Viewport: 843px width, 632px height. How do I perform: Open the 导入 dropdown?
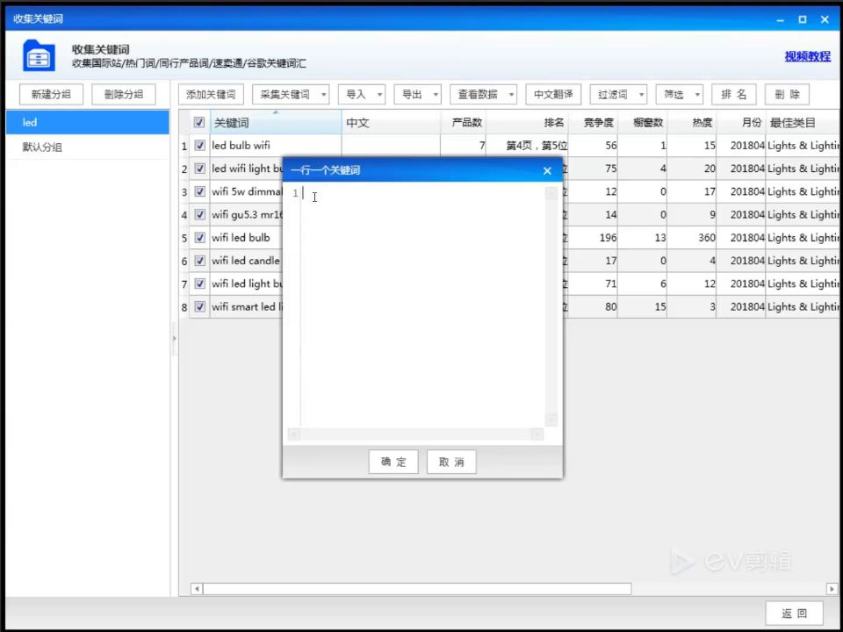coord(361,95)
